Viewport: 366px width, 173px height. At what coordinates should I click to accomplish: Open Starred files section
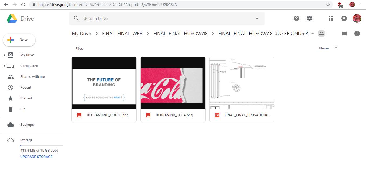tap(26, 98)
